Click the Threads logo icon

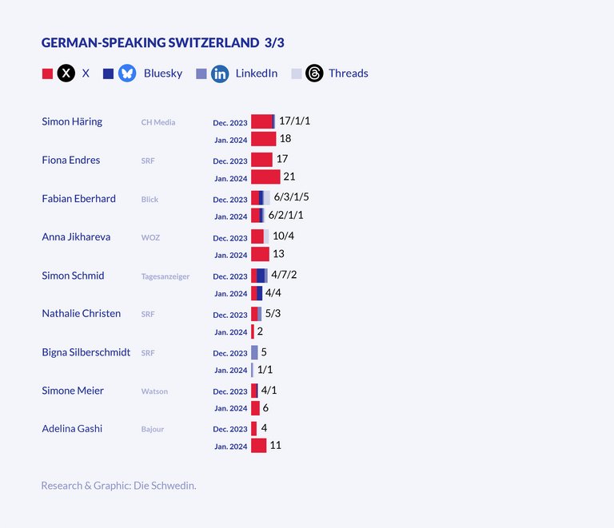[314, 73]
